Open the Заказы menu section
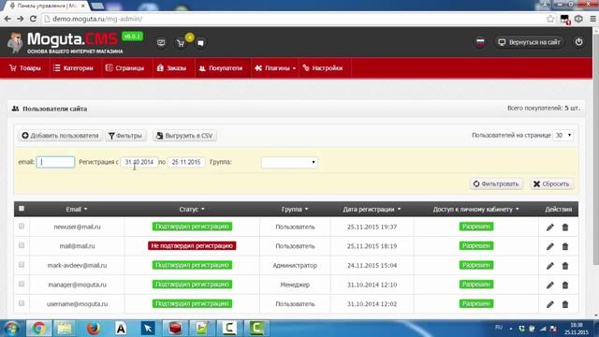The image size is (599, 337). 171,68
